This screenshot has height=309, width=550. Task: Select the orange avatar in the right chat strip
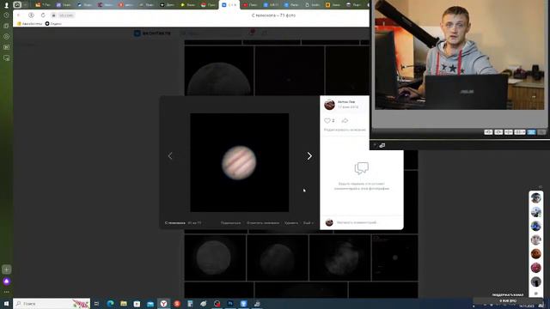535,254
